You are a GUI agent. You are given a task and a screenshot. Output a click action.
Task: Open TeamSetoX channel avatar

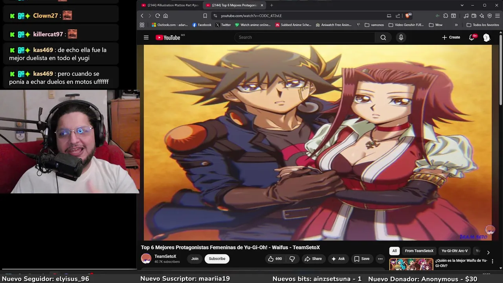[146, 259]
